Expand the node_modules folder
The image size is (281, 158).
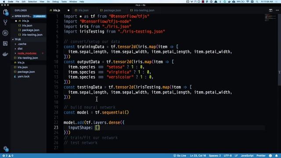(27, 54)
